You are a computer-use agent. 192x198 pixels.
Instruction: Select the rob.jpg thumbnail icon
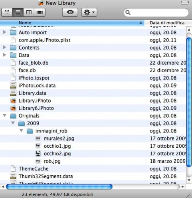point(38,161)
